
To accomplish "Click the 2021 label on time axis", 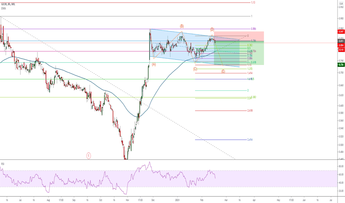I will tap(178, 200).
